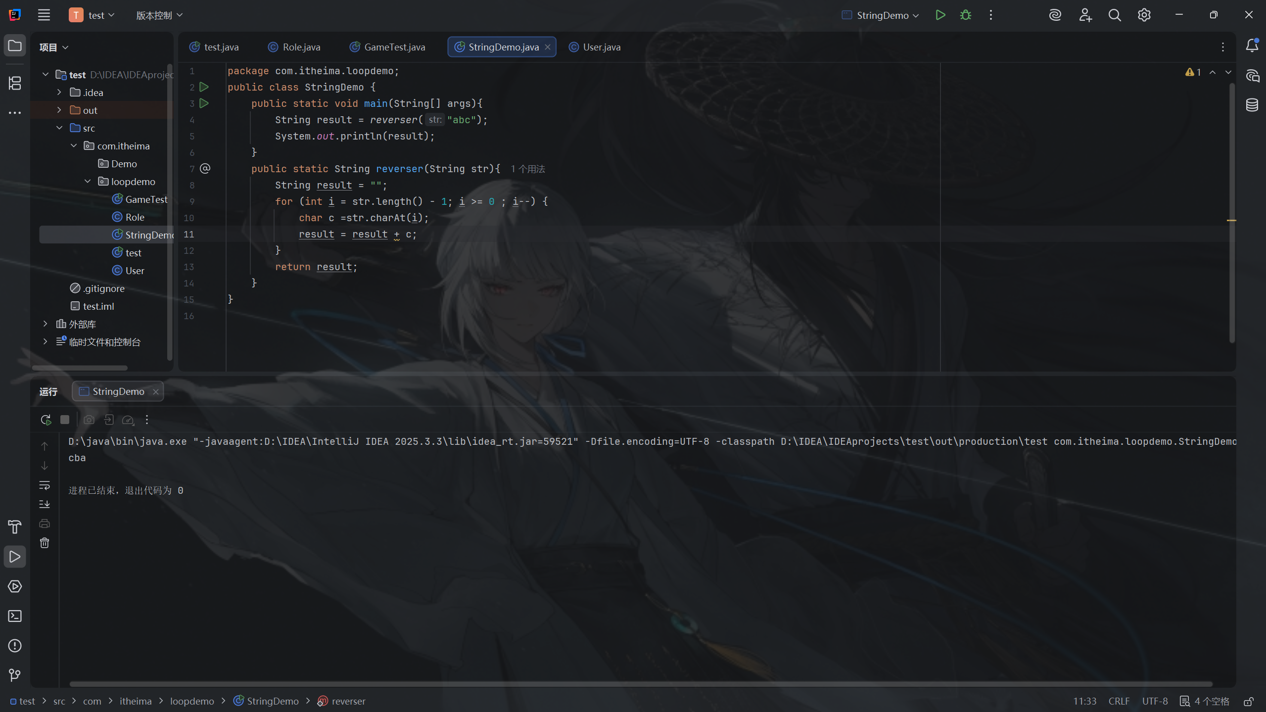Open the Git tool window

coord(15,675)
